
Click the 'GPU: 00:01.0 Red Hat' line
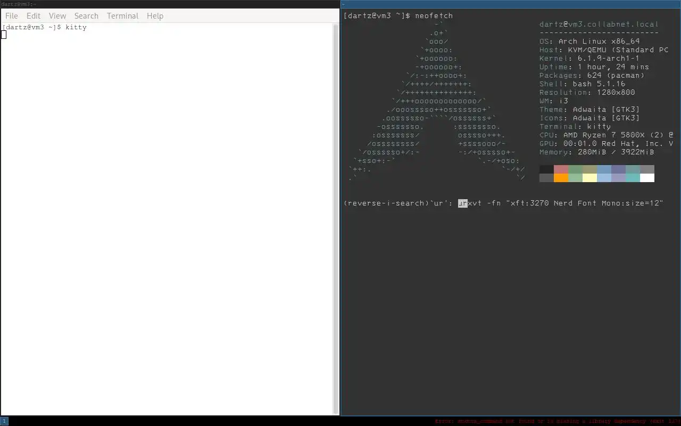[x=606, y=144]
